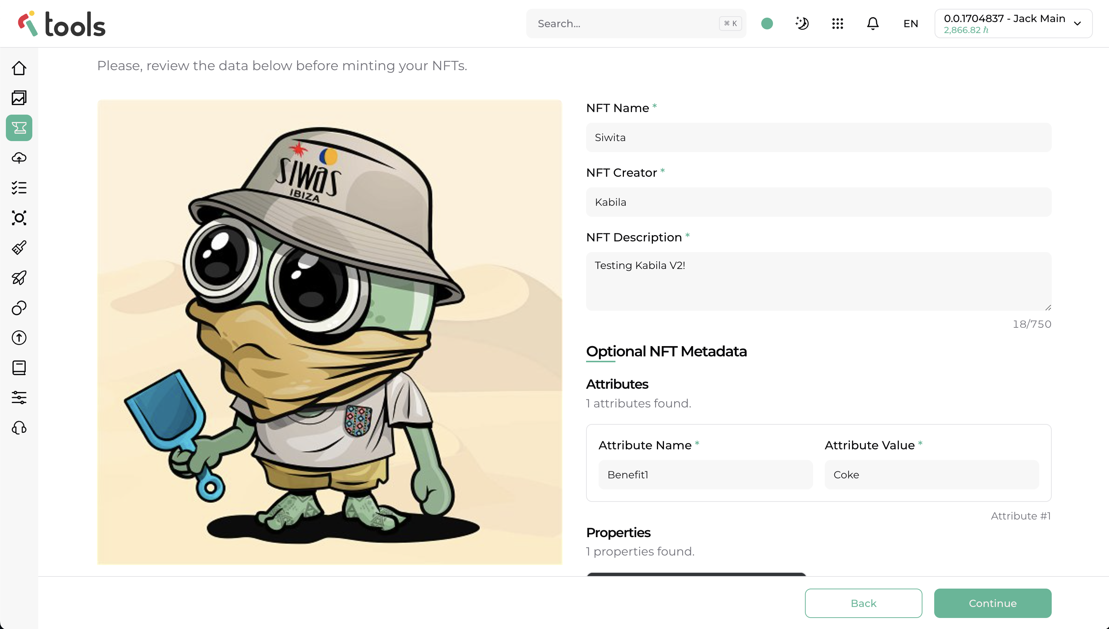Click the Siwas frog NFT preview image

click(x=329, y=332)
